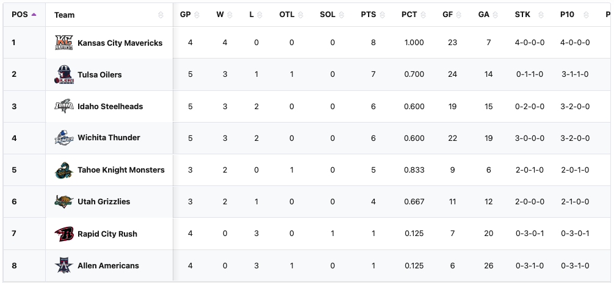Click the Tulsa Oilers team logo
The width and height of the screenshot is (614, 283).
(63, 74)
